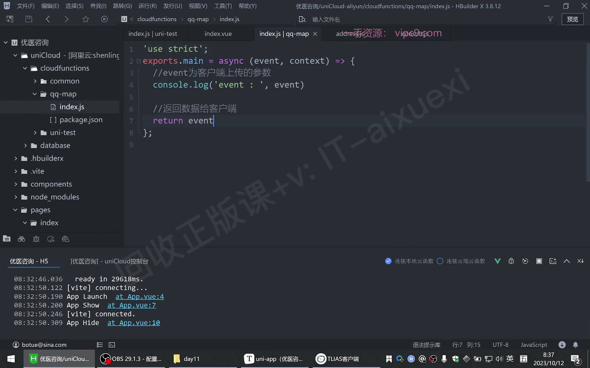Expand the database folder
This screenshot has width=590, height=368.
pos(25,145)
